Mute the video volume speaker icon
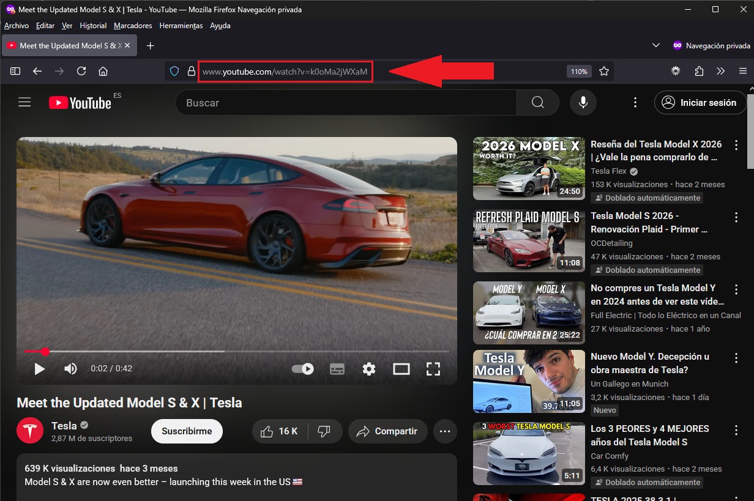 pyautogui.click(x=71, y=369)
